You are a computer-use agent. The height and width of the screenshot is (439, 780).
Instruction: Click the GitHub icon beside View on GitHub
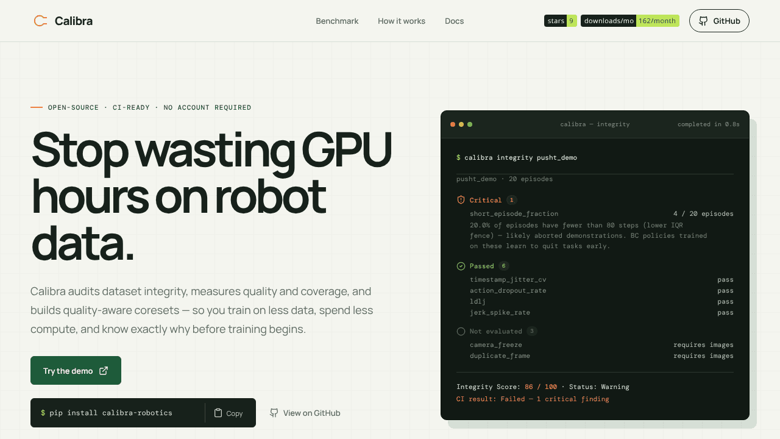point(274,413)
